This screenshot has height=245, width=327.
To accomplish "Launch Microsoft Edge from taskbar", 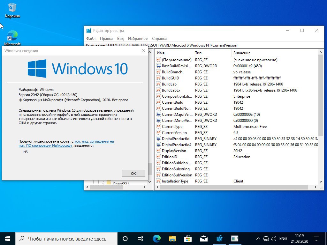I will click(x=156, y=239).
